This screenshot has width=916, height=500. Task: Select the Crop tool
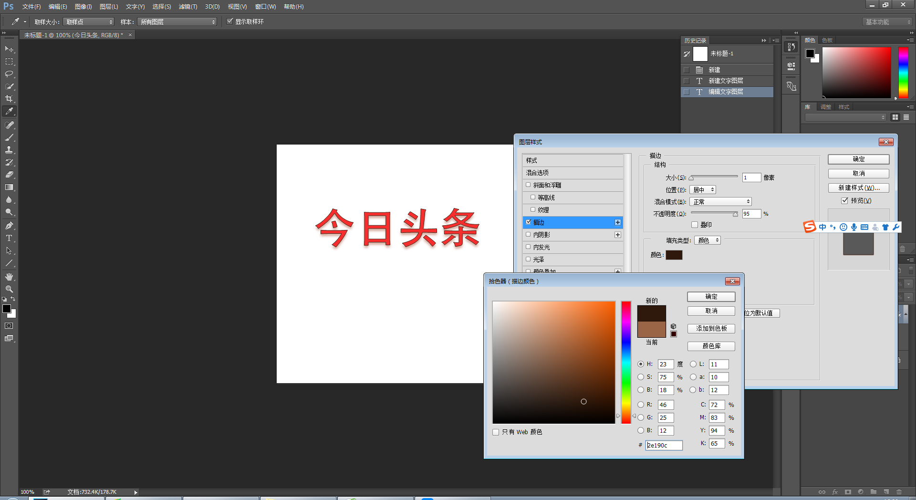[9, 99]
